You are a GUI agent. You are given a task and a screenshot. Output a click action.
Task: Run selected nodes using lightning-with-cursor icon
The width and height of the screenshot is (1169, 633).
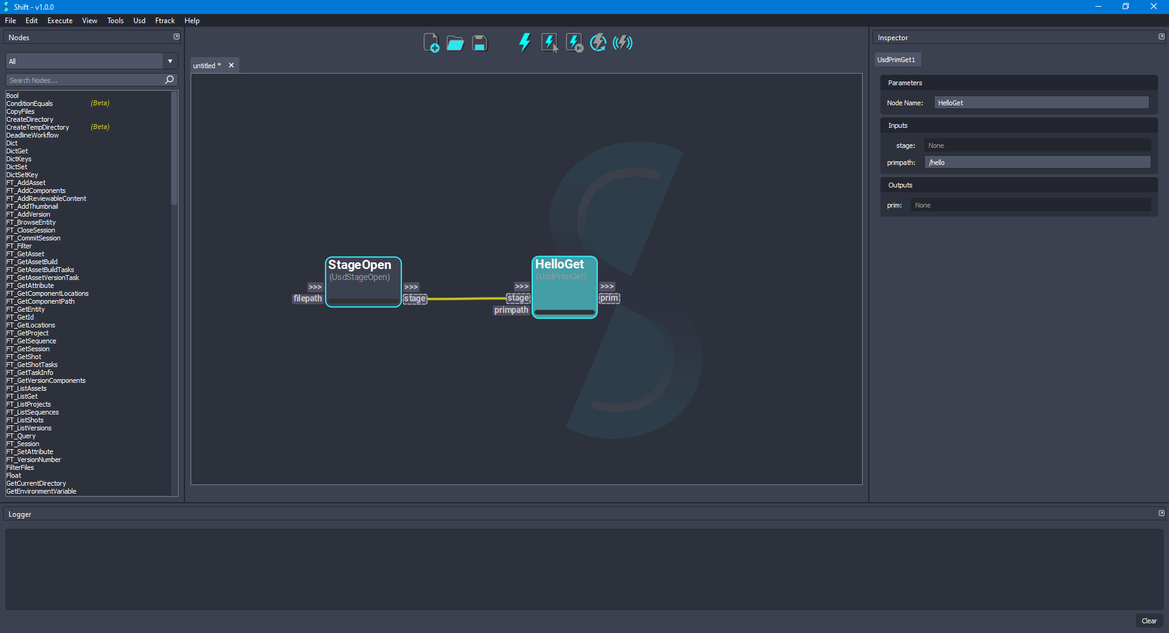point(550,43)
